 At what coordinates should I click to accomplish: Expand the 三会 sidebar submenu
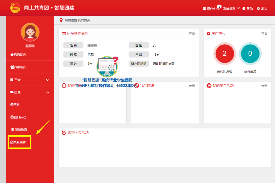click(47, 80)
